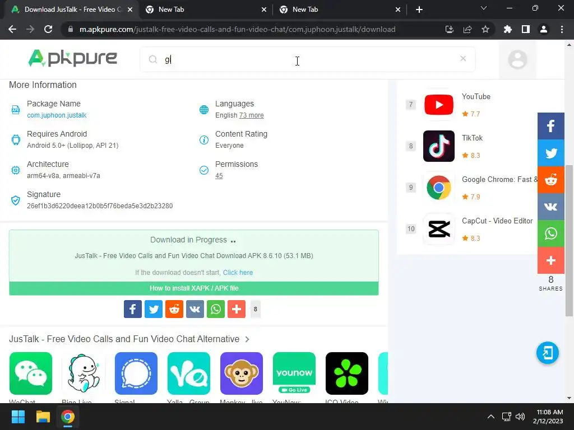Click the com.juphoon.justalk package link
574x430 pixels.
[57, 115]
